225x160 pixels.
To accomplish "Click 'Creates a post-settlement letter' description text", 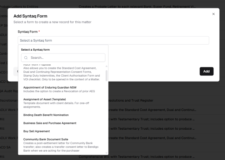I will pyautogui.click(x=61, y=147).
